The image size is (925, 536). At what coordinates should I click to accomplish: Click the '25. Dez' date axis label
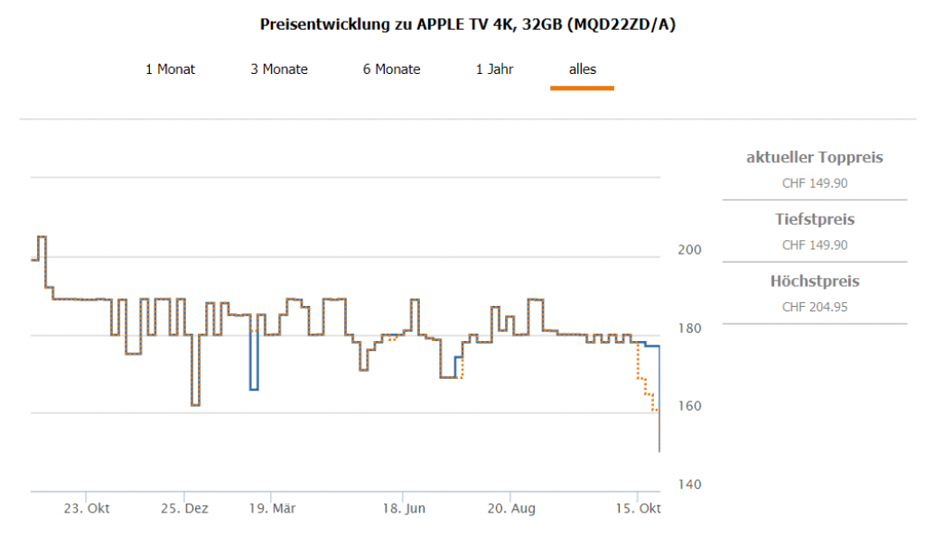click(x=184, y=509)
